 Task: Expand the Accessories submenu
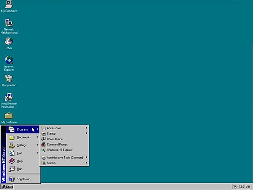[64, 128]
